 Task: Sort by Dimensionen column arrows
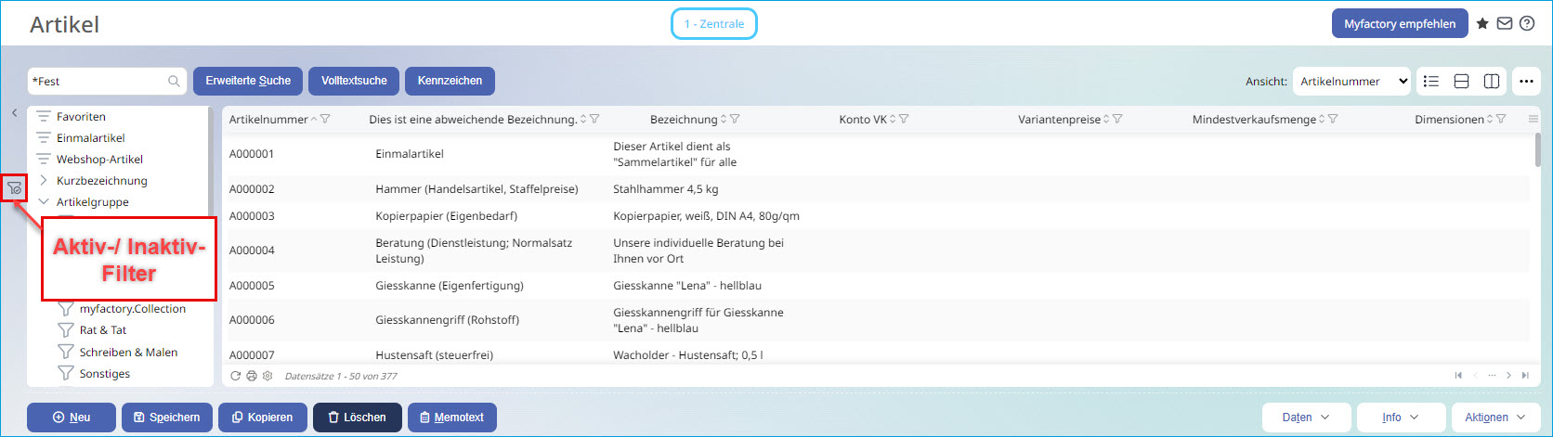[1490, 120]
